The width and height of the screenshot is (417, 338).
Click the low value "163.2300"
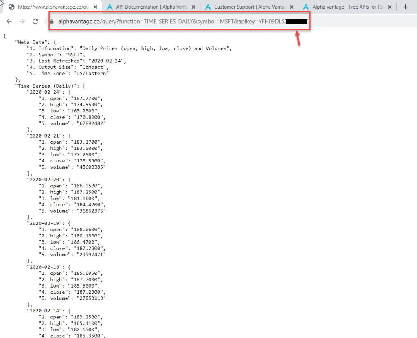(x=82, y=111)
